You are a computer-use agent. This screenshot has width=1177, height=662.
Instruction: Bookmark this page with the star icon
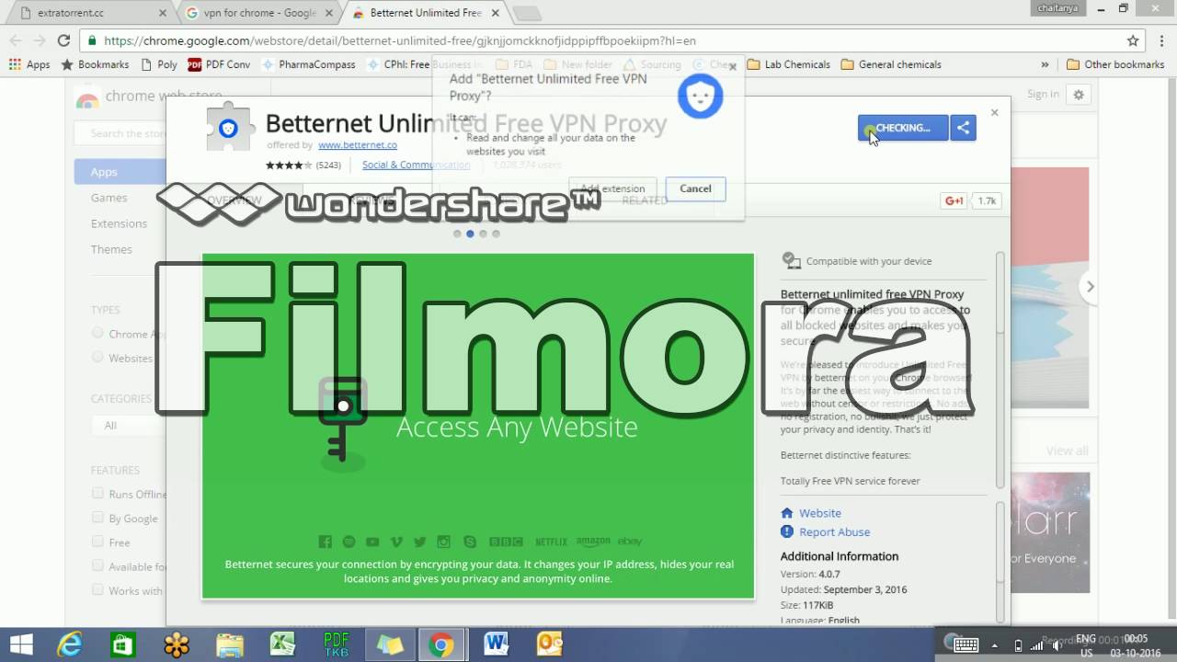point(1133,40)
